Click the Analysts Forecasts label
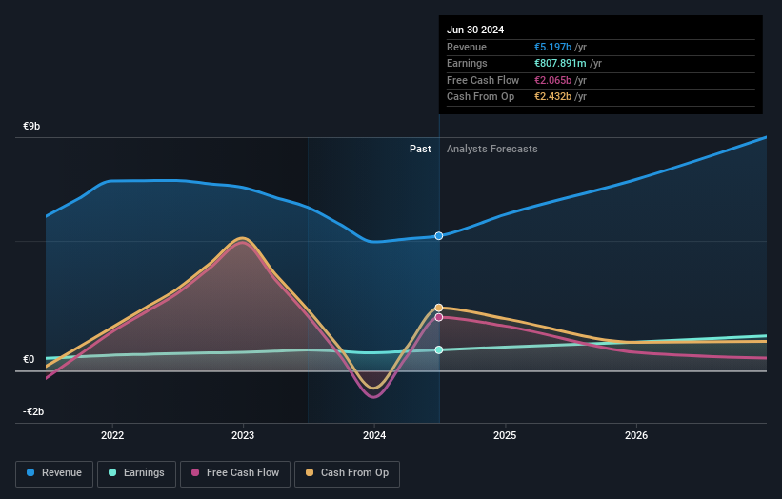 (492, 150)
